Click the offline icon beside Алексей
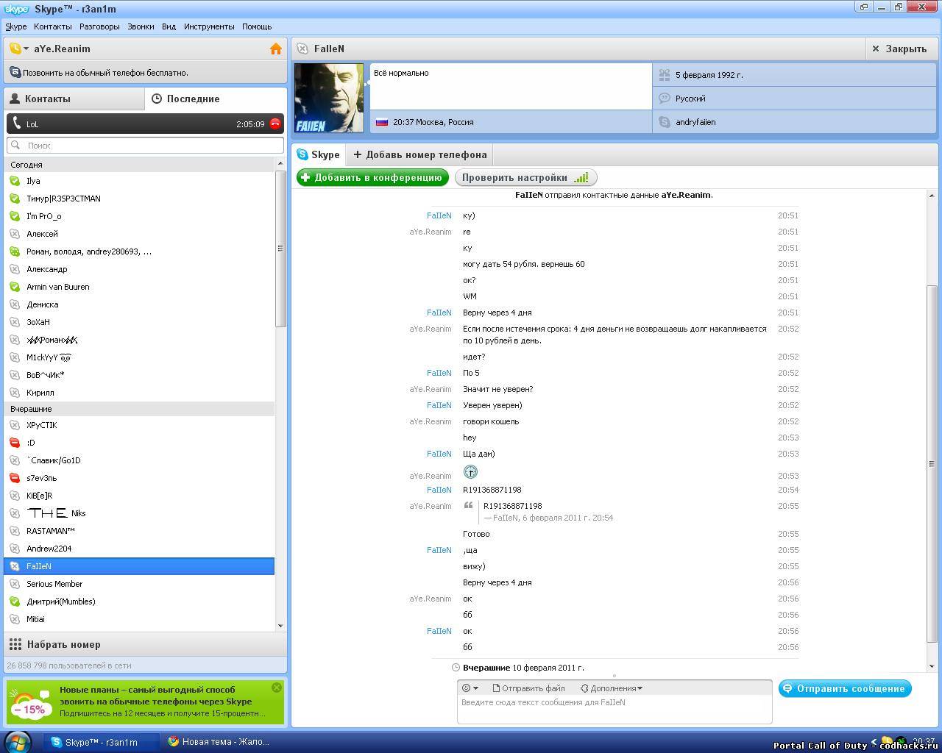This screenshot has width=942, height=753. click(15, 234)
